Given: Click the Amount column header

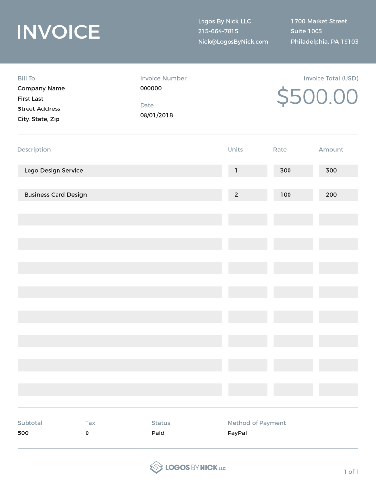Looking at the screenshot, I should tap(331, 149).
